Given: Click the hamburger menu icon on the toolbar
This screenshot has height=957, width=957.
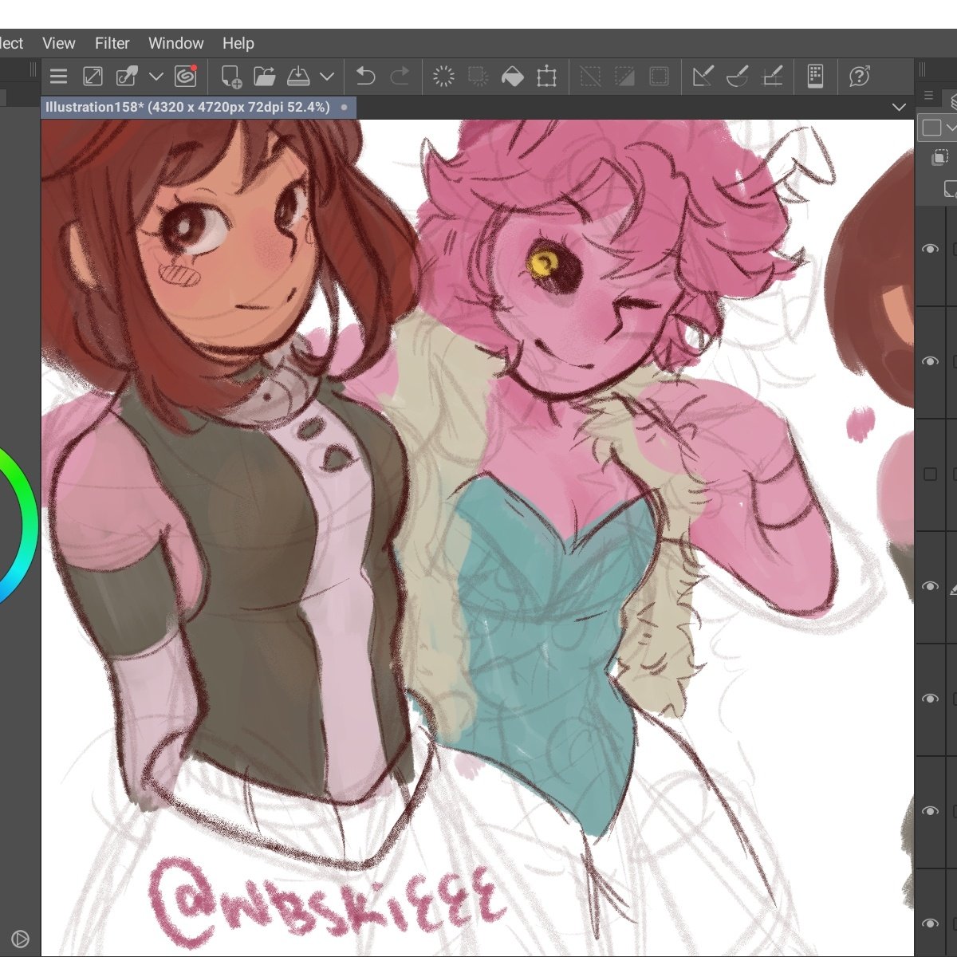Looking at the screenshot, I should coord(58,76).
